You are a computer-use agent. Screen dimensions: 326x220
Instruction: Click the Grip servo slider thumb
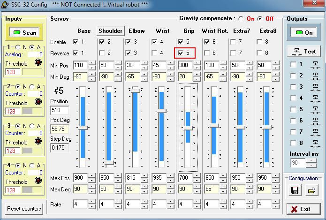[188, 128]
